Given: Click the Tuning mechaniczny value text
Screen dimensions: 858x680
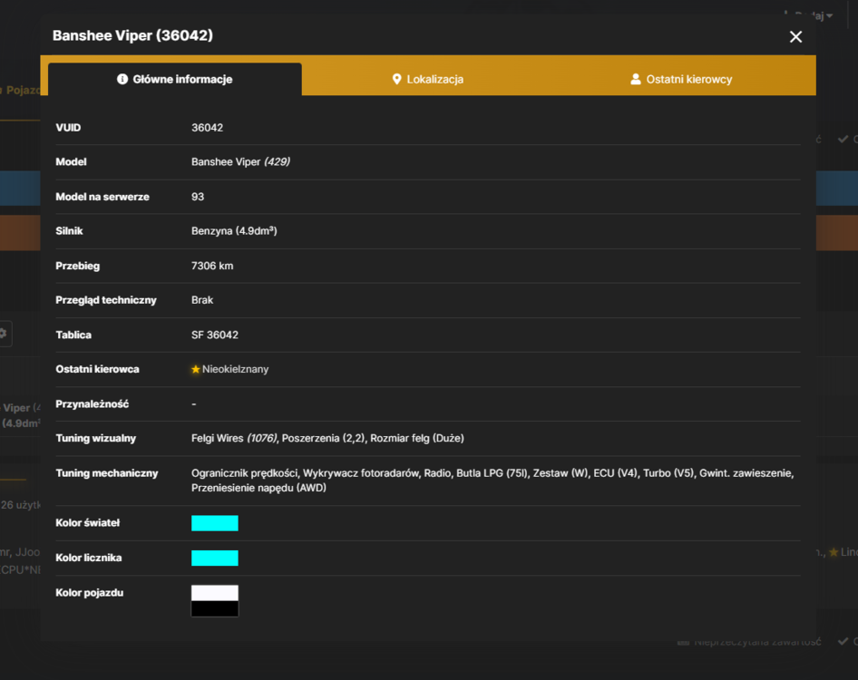Looking at the screenshot, I should pyautogui.click(x=492, y=481).
